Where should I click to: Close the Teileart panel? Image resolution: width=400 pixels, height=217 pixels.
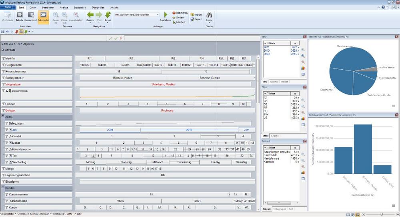coord(304,141)
